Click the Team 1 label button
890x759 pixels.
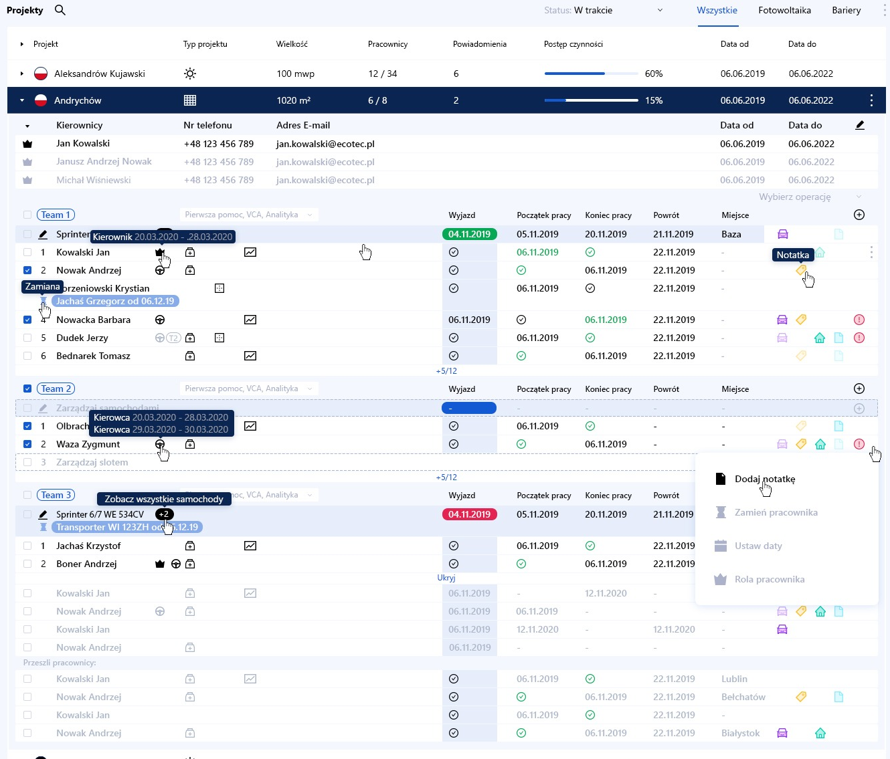[x=56, y=215]
